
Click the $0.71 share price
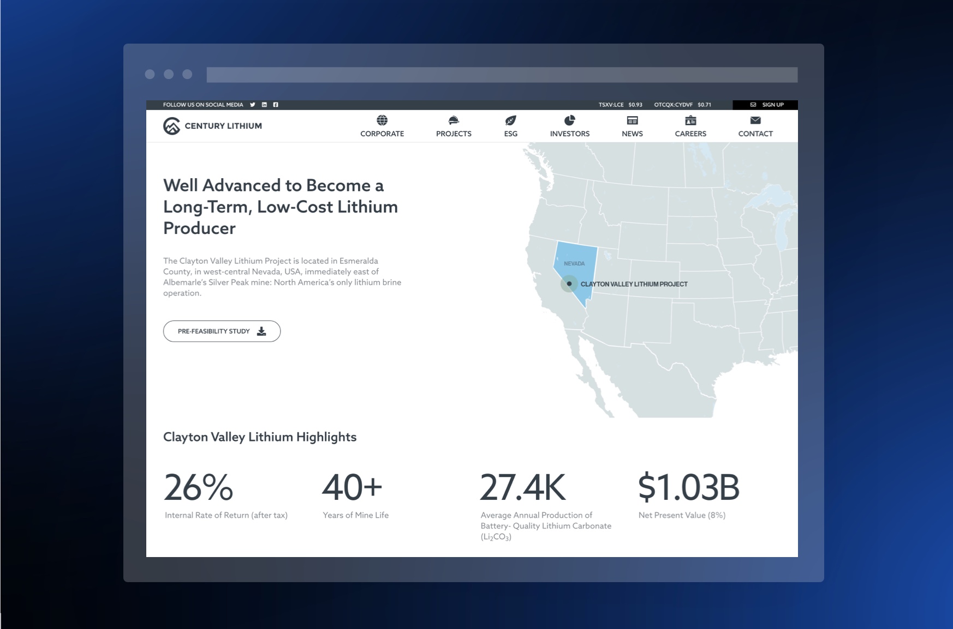pos(705,105)
